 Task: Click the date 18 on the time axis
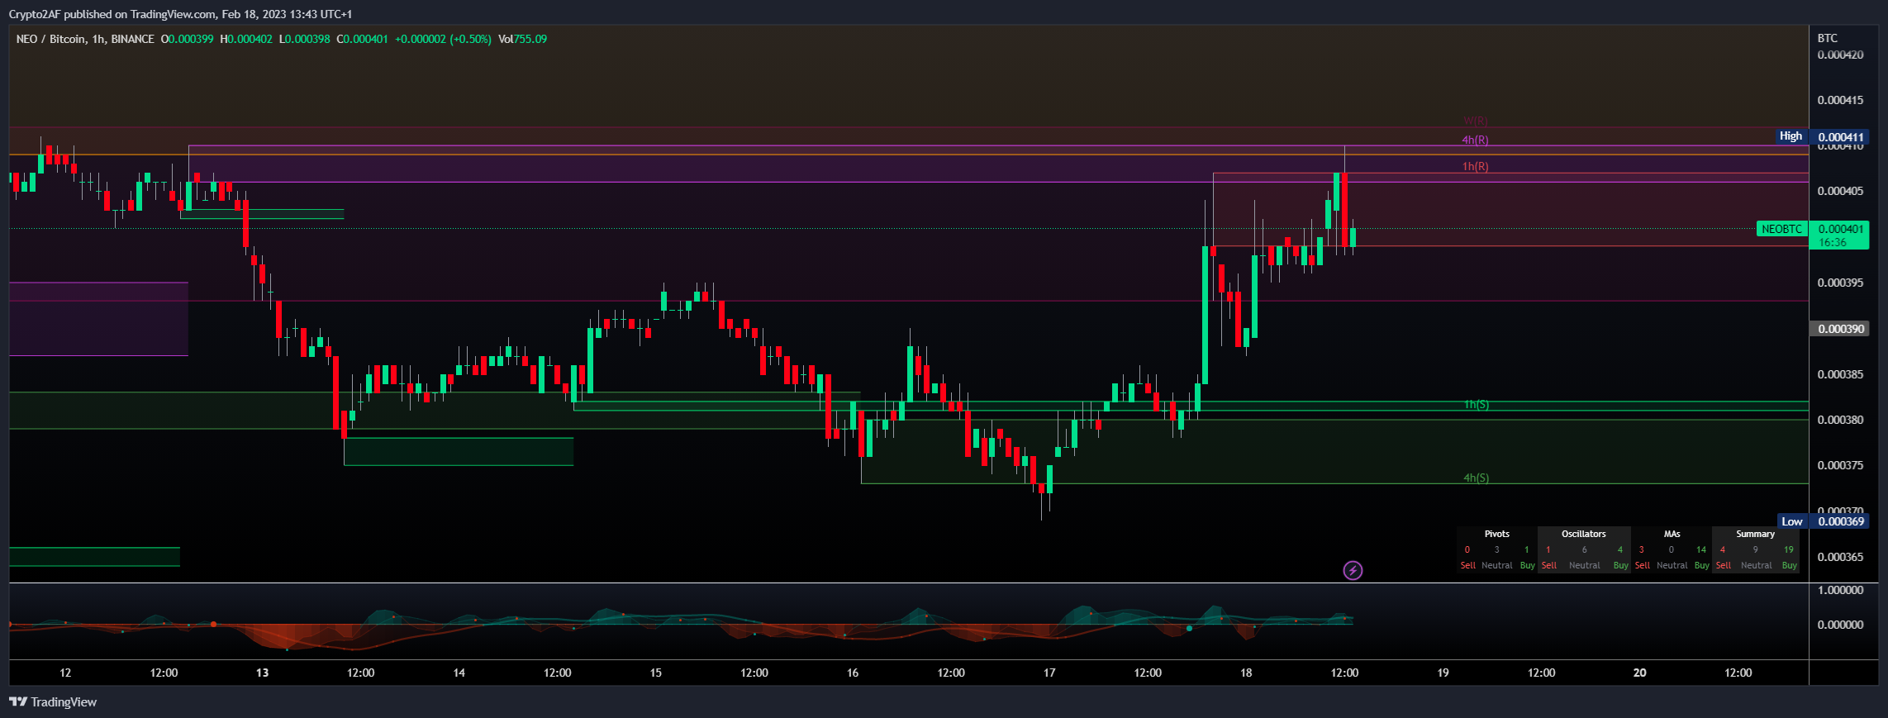pos(1246,673)
